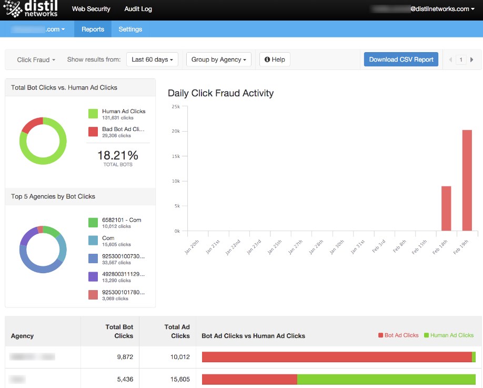Viewport: 483px width, 388px height.
Task: Click the Bot Ad Clicks legend item
Action: coord(398,335)
